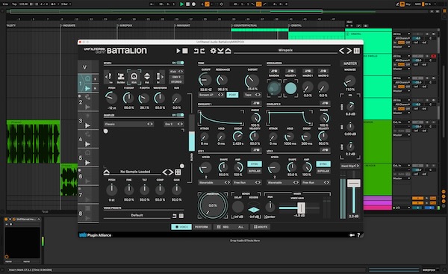This screenshot has height=274, width=448.
Task: Click the redo arrow in Battalion header
Action: 202,51
